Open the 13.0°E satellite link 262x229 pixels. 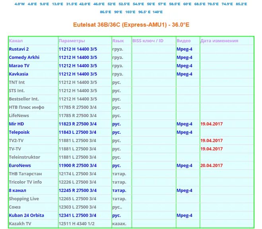(x=58, y=4)
